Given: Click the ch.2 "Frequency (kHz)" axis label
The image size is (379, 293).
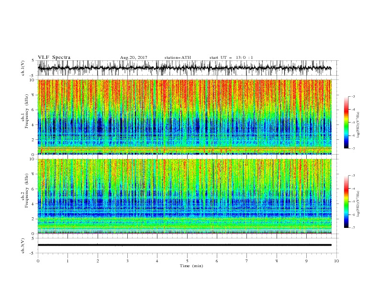Looking at the screenshot, I should click(x=27, y=191).
